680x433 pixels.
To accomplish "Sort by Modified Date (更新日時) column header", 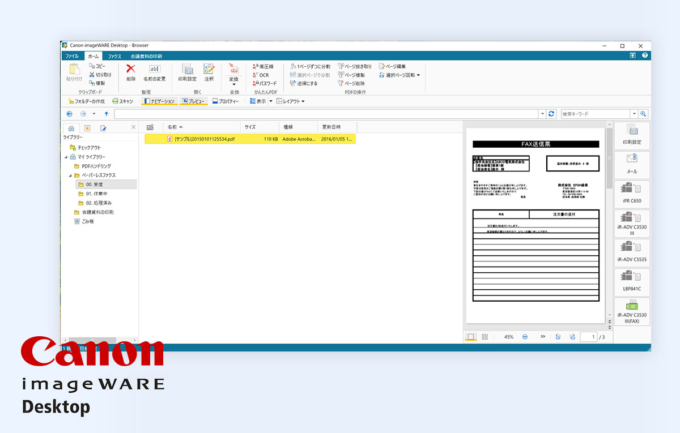I will pos(337,127).
